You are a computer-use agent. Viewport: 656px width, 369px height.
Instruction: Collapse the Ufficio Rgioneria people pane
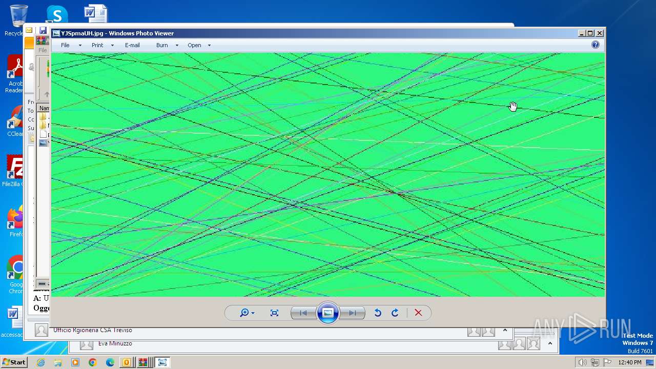point(505,331)
